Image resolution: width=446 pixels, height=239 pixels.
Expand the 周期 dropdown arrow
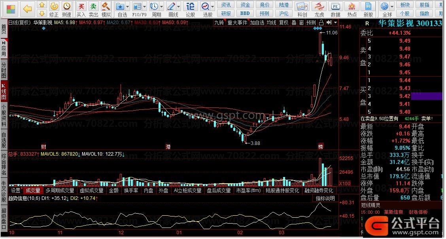(162, 6)
